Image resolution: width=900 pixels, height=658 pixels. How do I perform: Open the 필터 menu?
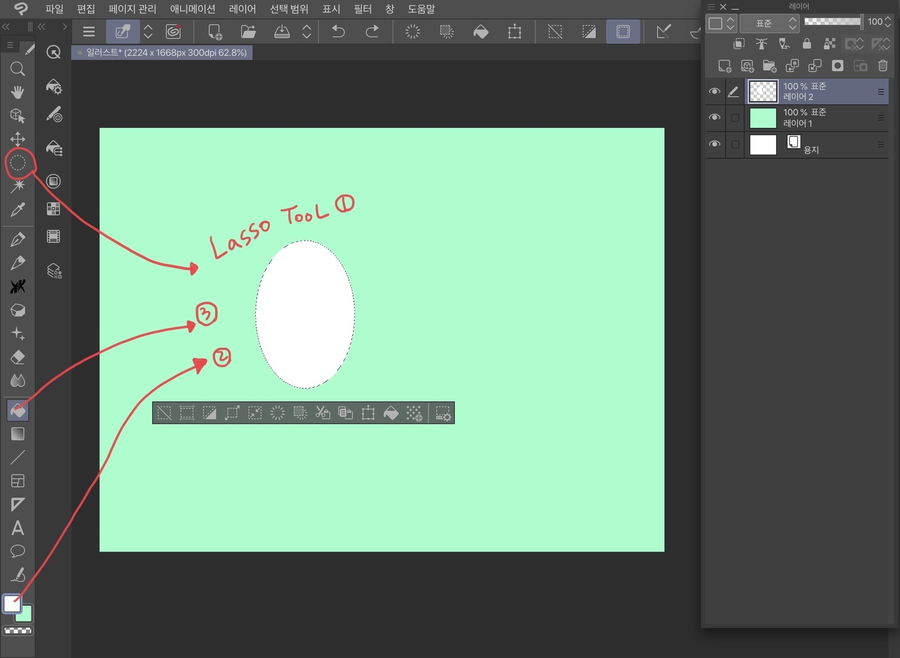[x=363, y=9]
